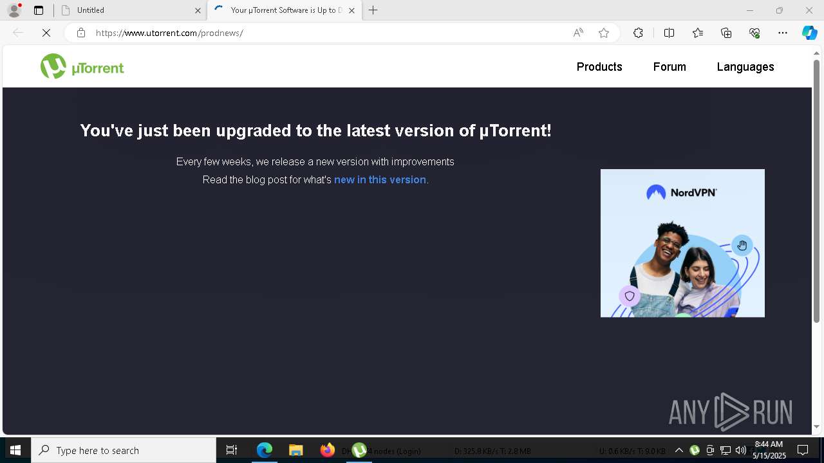Image resolution: width=824 pixels, height=463 pixels.
Task: Open browser Collections
Action: (726, 33)
